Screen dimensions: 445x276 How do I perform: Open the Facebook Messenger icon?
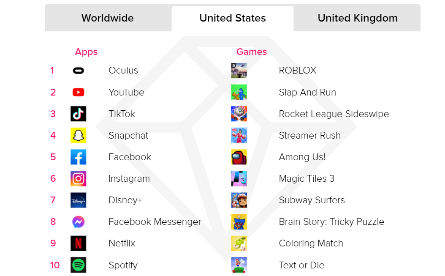click(79, 222)
